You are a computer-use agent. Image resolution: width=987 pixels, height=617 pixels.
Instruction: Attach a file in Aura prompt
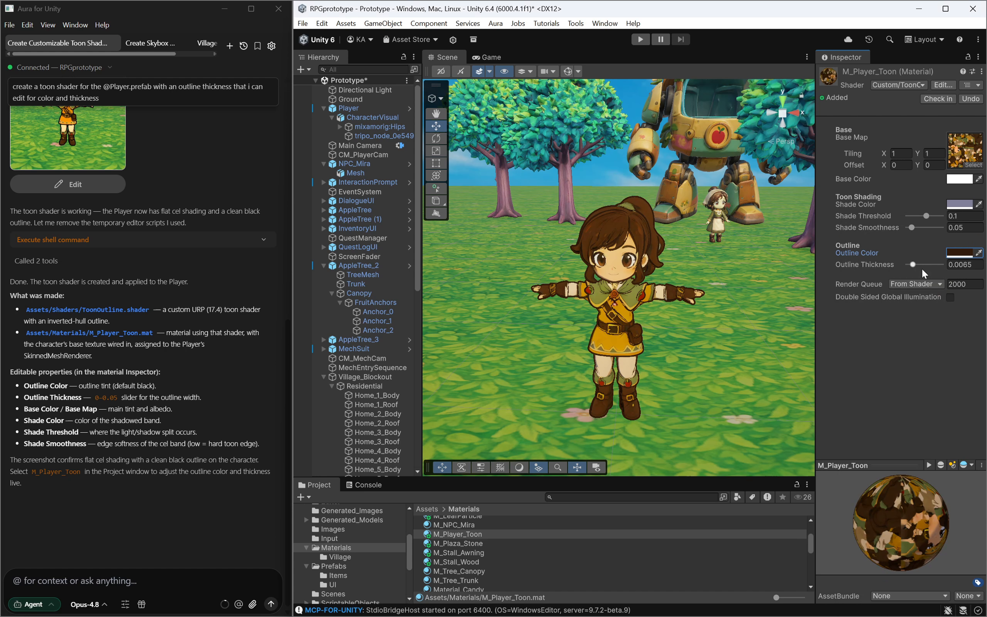coord(253,604)
